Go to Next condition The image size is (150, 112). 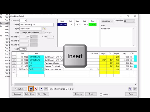(91, 94)
